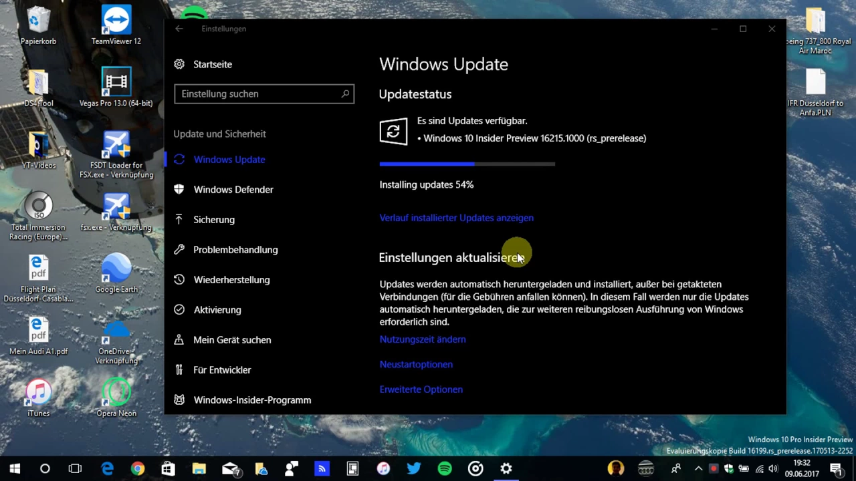The height and width of the screenshot is (481, 856).
Task: Open Mail app with 7 unread
Action: coord(231,468)
